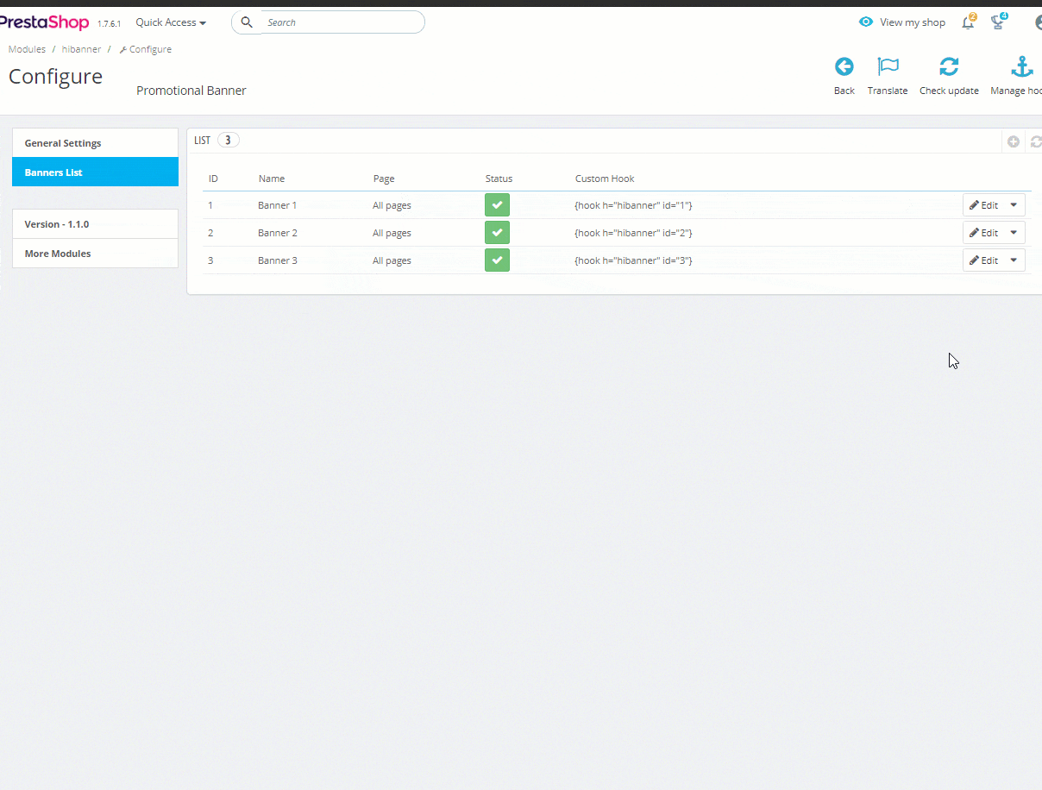Click the "Banner 2" name cell
The width and height of the screenshot is (1042, 790).
(x=278, y=233)
